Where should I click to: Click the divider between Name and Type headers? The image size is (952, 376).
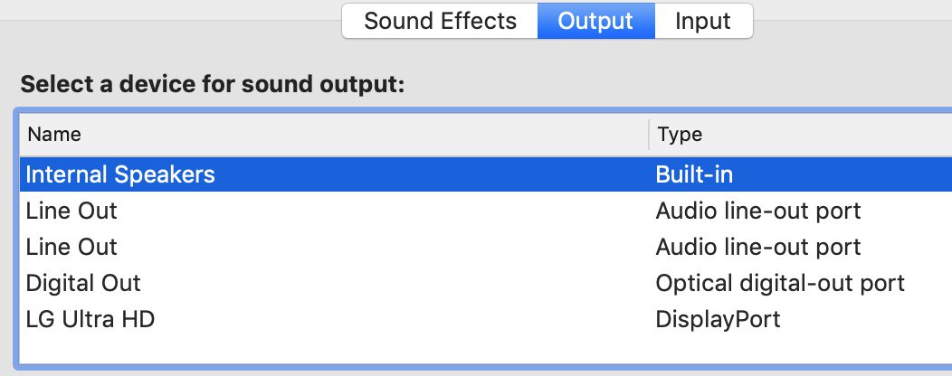pyautogui.click(x=649, y=134)
